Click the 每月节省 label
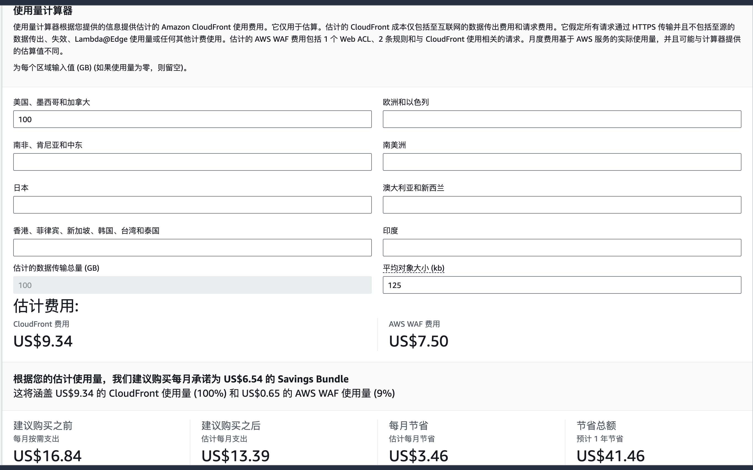The width and height of the screenshot is (753, 470). tap(408, 426)
